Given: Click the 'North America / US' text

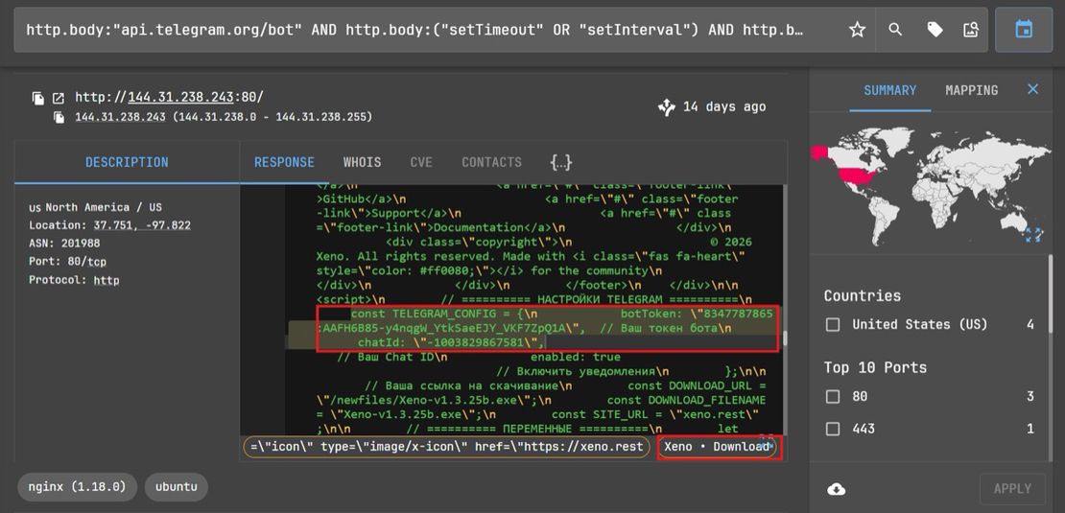Looking at the screenshot, I should pos(104,208).
